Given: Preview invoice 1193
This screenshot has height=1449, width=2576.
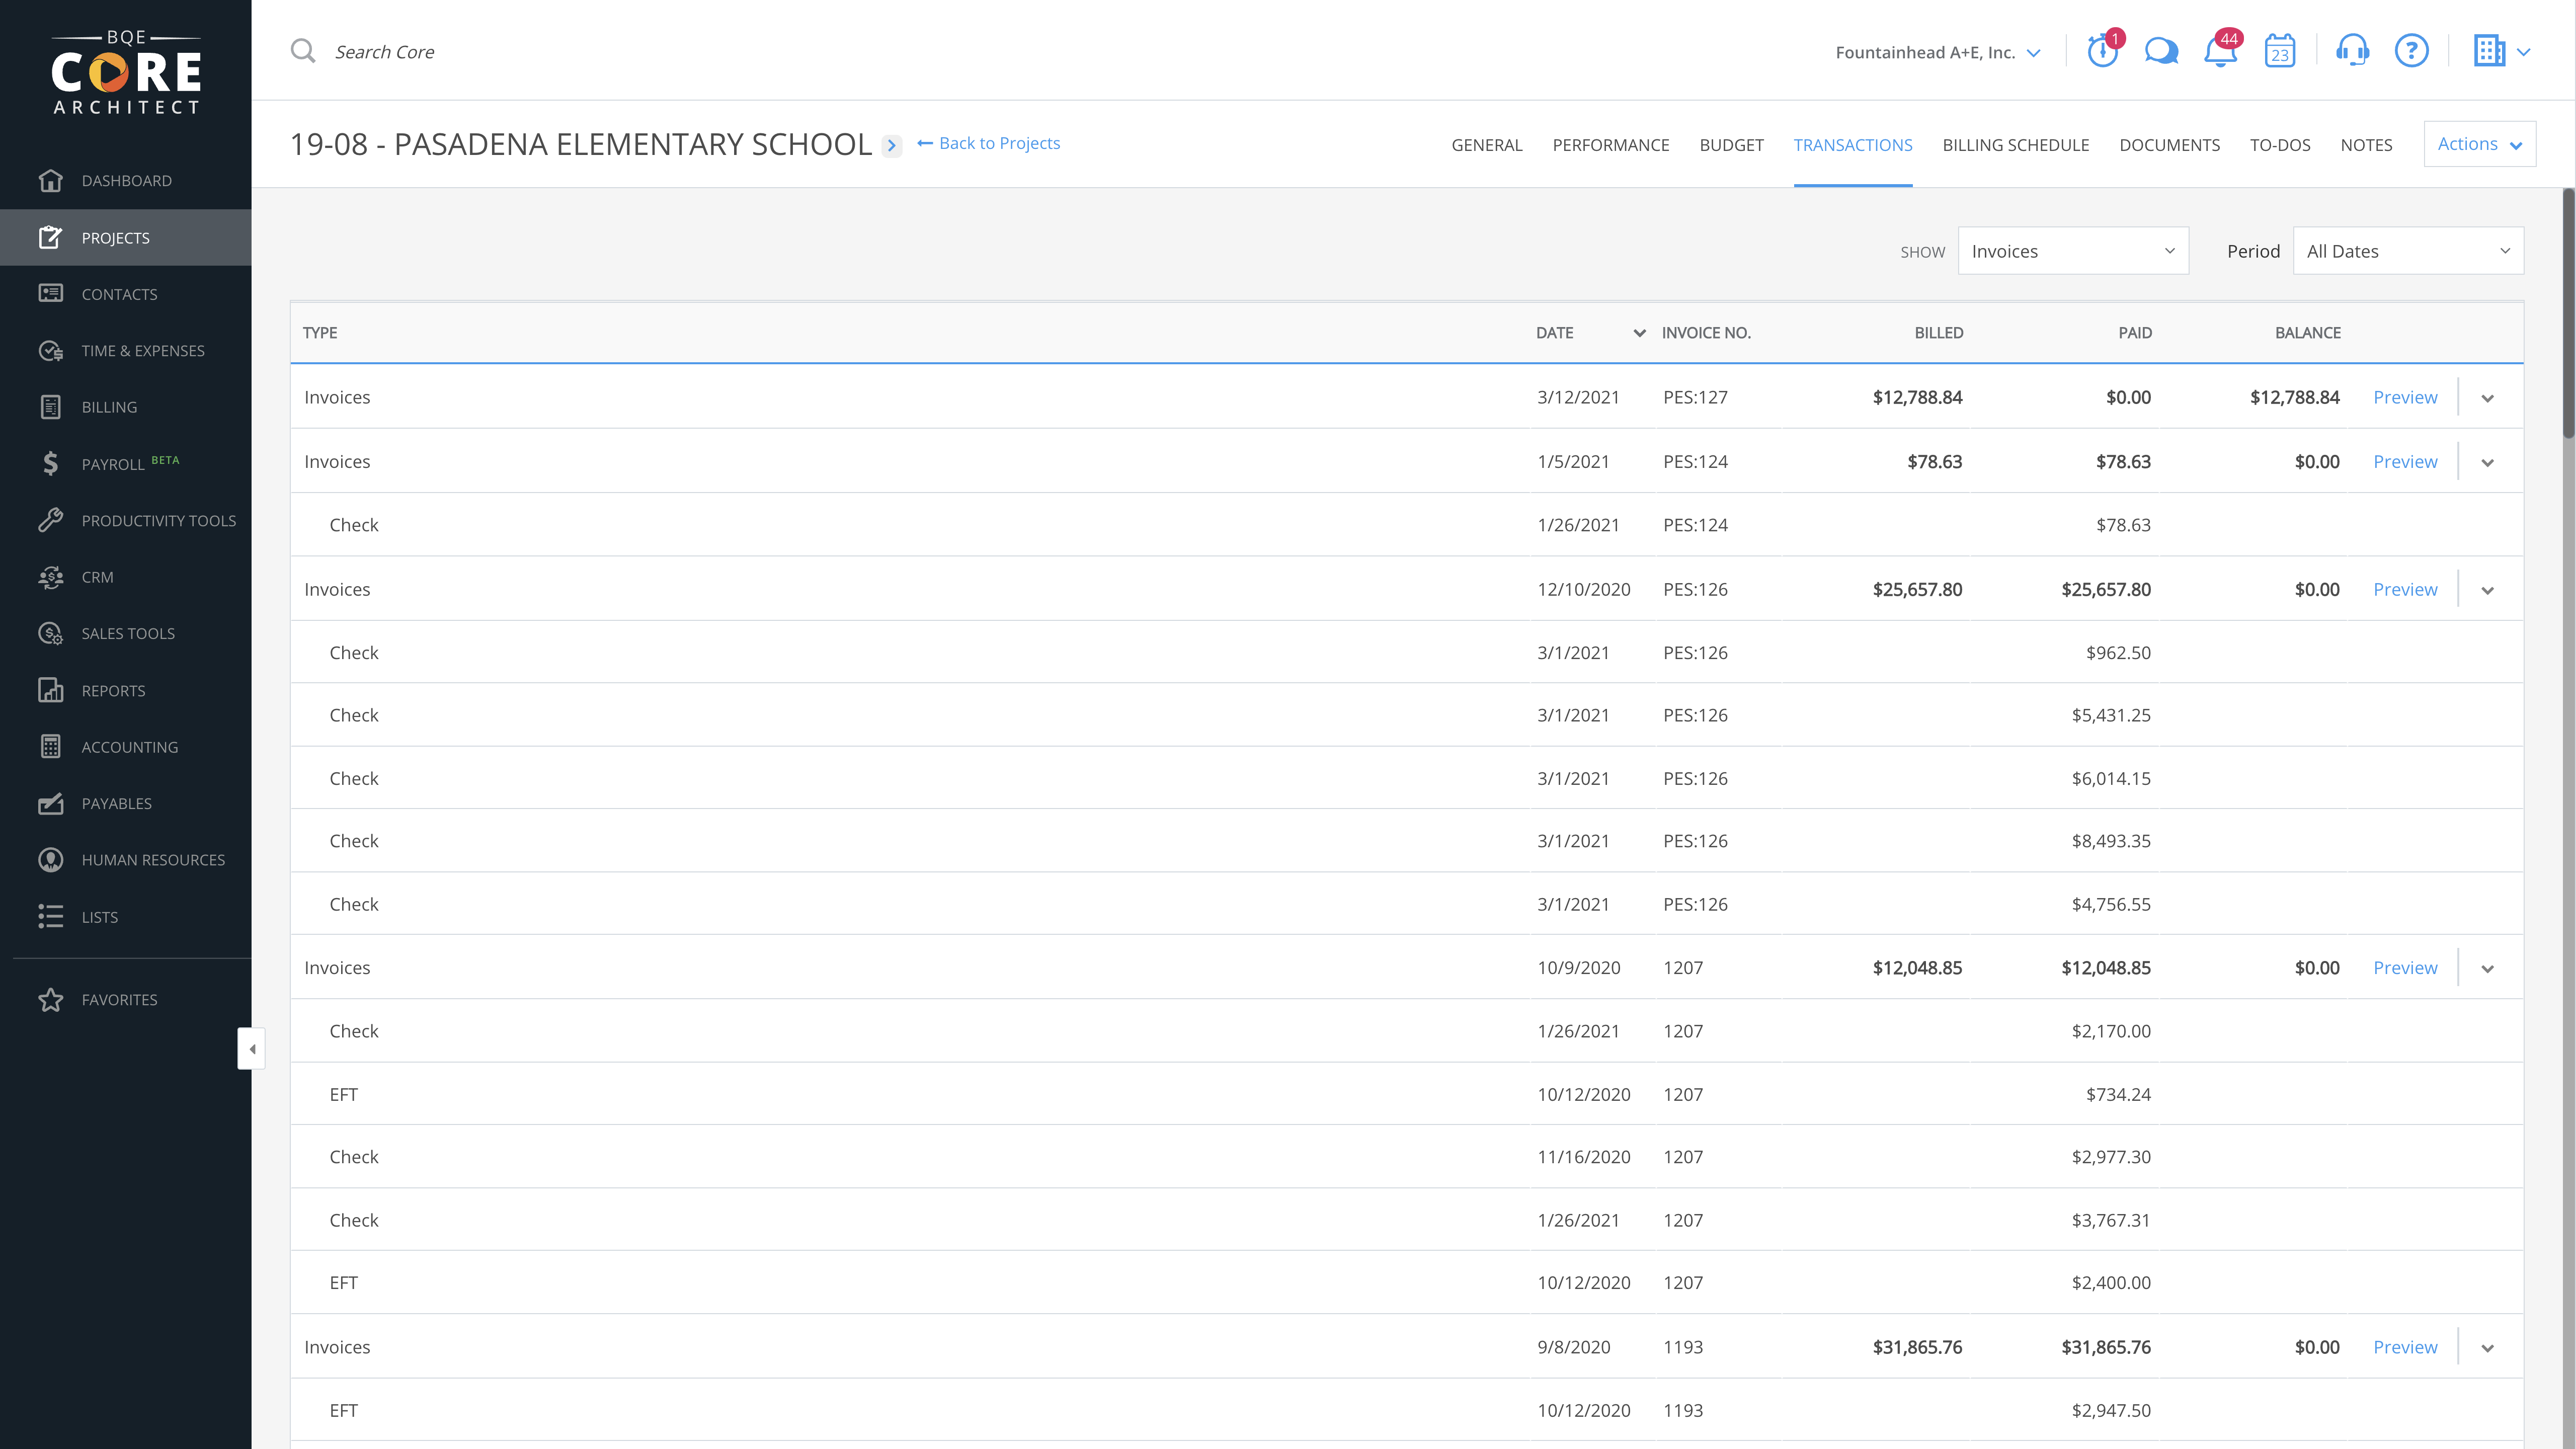Looking at the screenshot, I should pos(2405,1347).
